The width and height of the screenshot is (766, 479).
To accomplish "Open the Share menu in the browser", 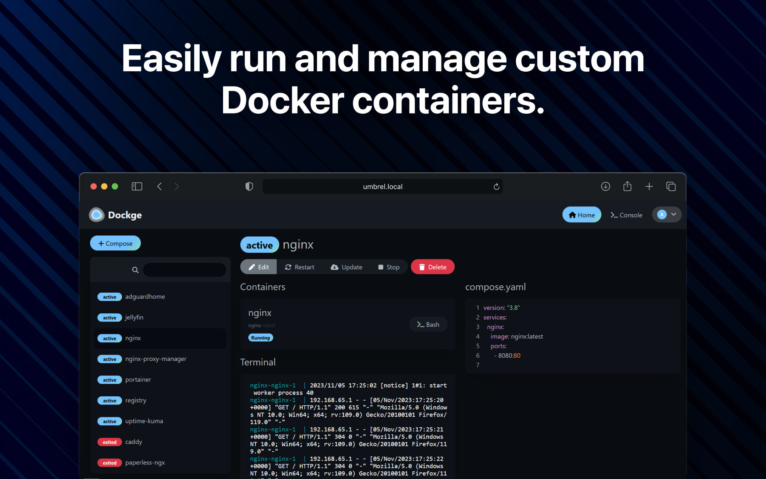I will [627, 186].
